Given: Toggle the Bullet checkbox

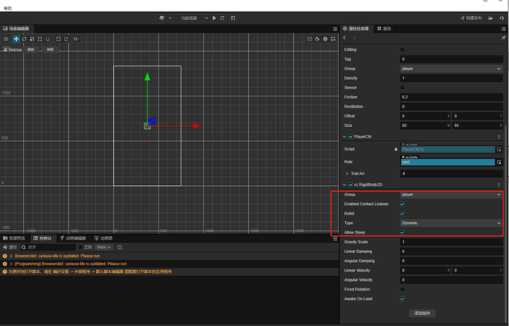Looking at the screenshot, I should [x=402, y=213].
